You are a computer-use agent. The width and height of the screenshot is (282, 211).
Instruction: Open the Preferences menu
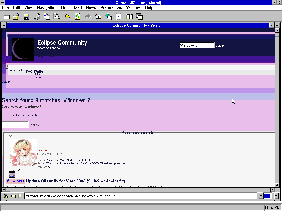click(x=111, y=7)
